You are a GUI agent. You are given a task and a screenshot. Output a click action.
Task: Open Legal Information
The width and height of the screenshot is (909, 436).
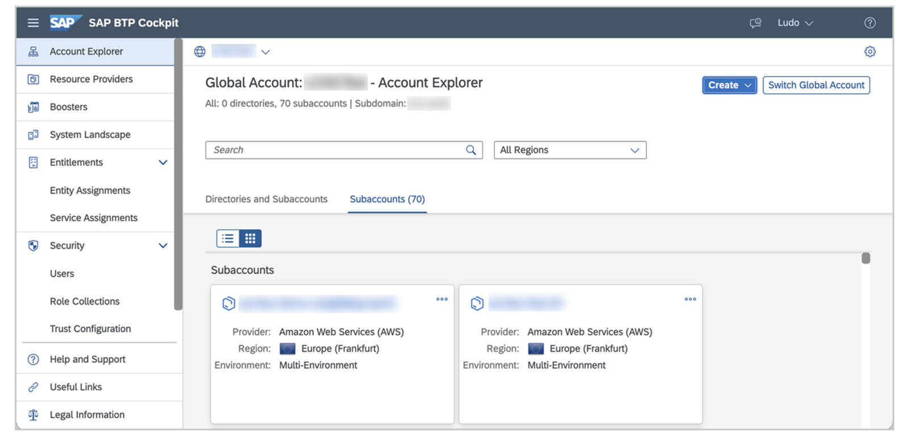(x=99, y=415)
